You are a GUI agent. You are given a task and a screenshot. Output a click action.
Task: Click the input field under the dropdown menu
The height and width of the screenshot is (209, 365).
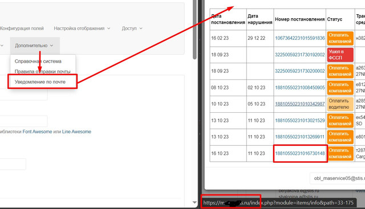[23, 94]
